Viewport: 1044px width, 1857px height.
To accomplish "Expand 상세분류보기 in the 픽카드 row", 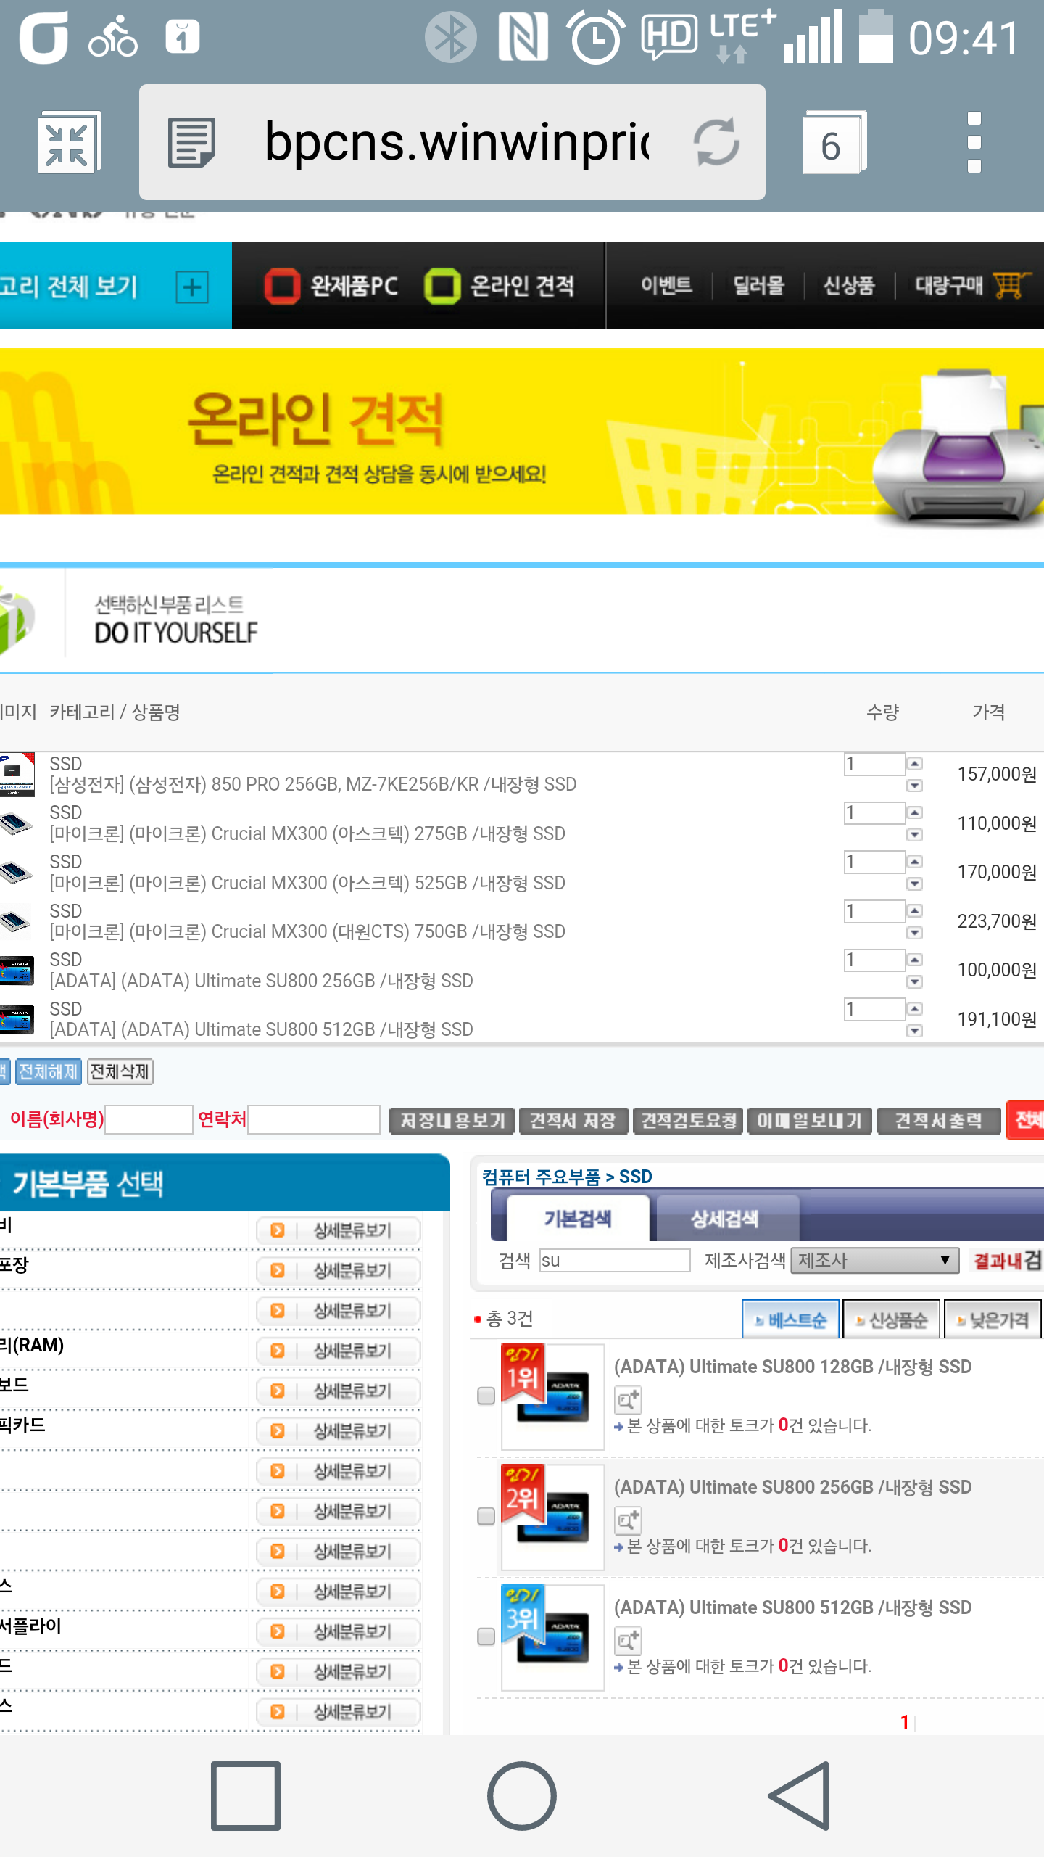I will (x=339, y=1430).
